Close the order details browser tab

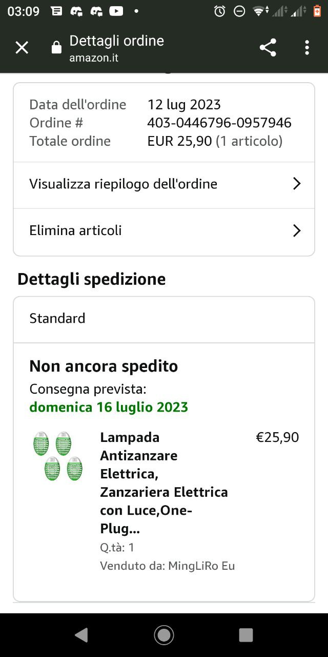(x=22, y=48)
